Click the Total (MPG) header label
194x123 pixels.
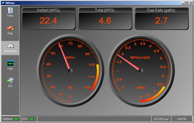pos(105,10)
